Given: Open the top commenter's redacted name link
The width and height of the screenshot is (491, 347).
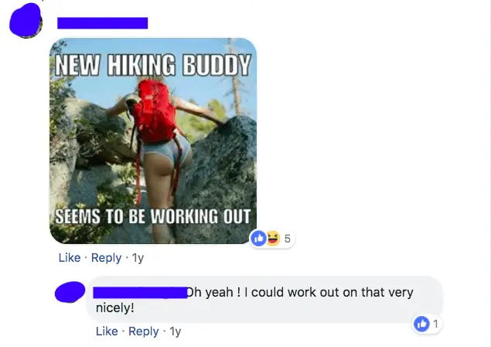Looking at the screenshot, I should pos(102,23).
